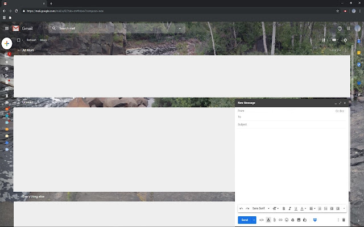Click the Dropbox icon in compose window
Image resolution: width=364 pixels, height=227 pixels.
pyautogui.click(x=315, y=220)
